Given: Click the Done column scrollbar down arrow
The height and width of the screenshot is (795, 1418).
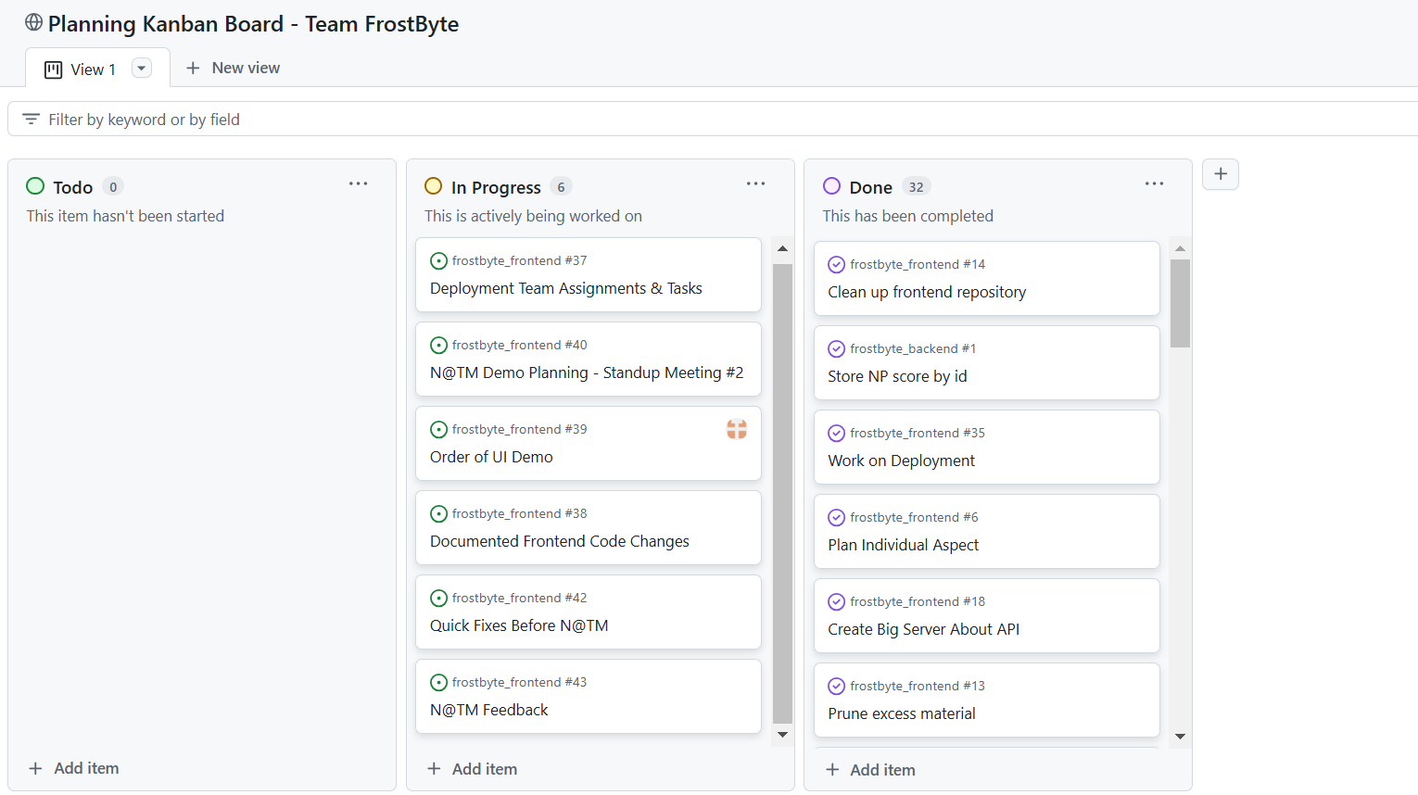Looking at the screenshot, I should (1180, 737).
